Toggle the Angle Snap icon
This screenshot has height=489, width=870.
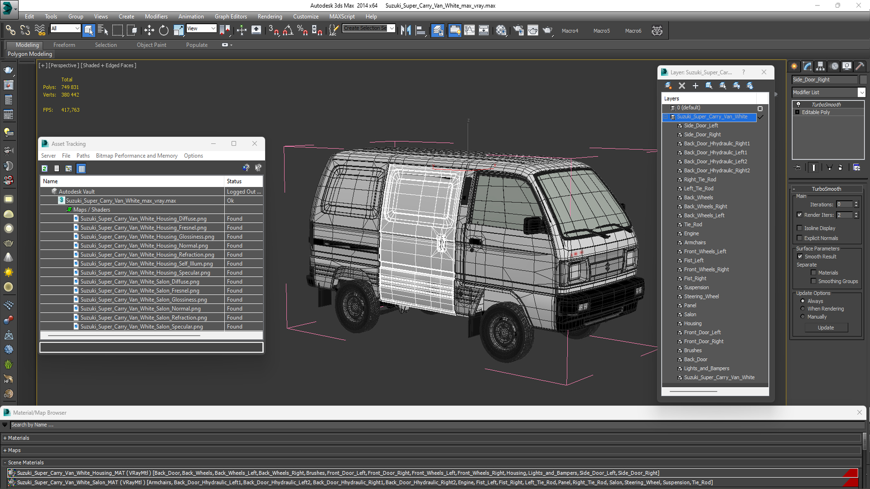point(288,30)
